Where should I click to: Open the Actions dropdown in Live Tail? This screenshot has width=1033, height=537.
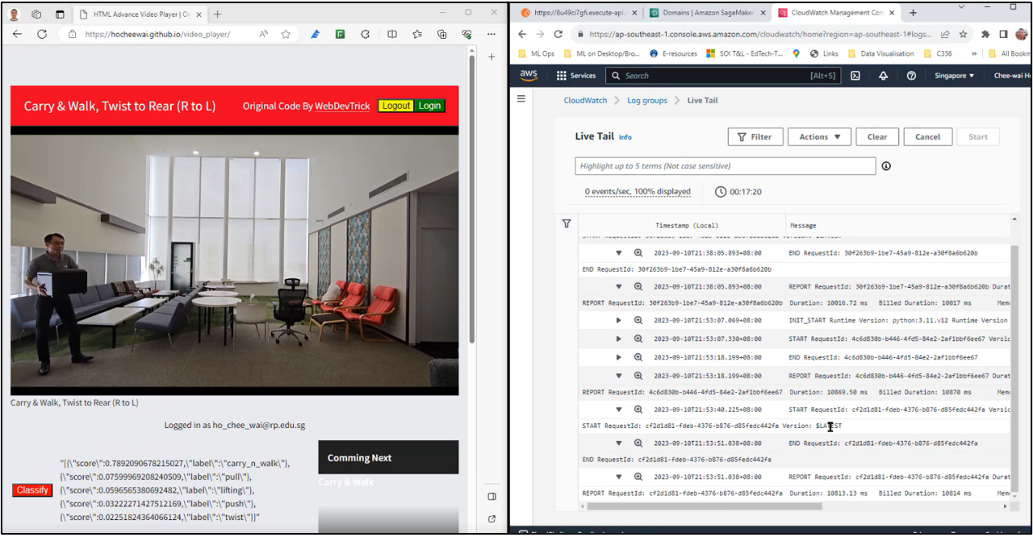(819, 137)
